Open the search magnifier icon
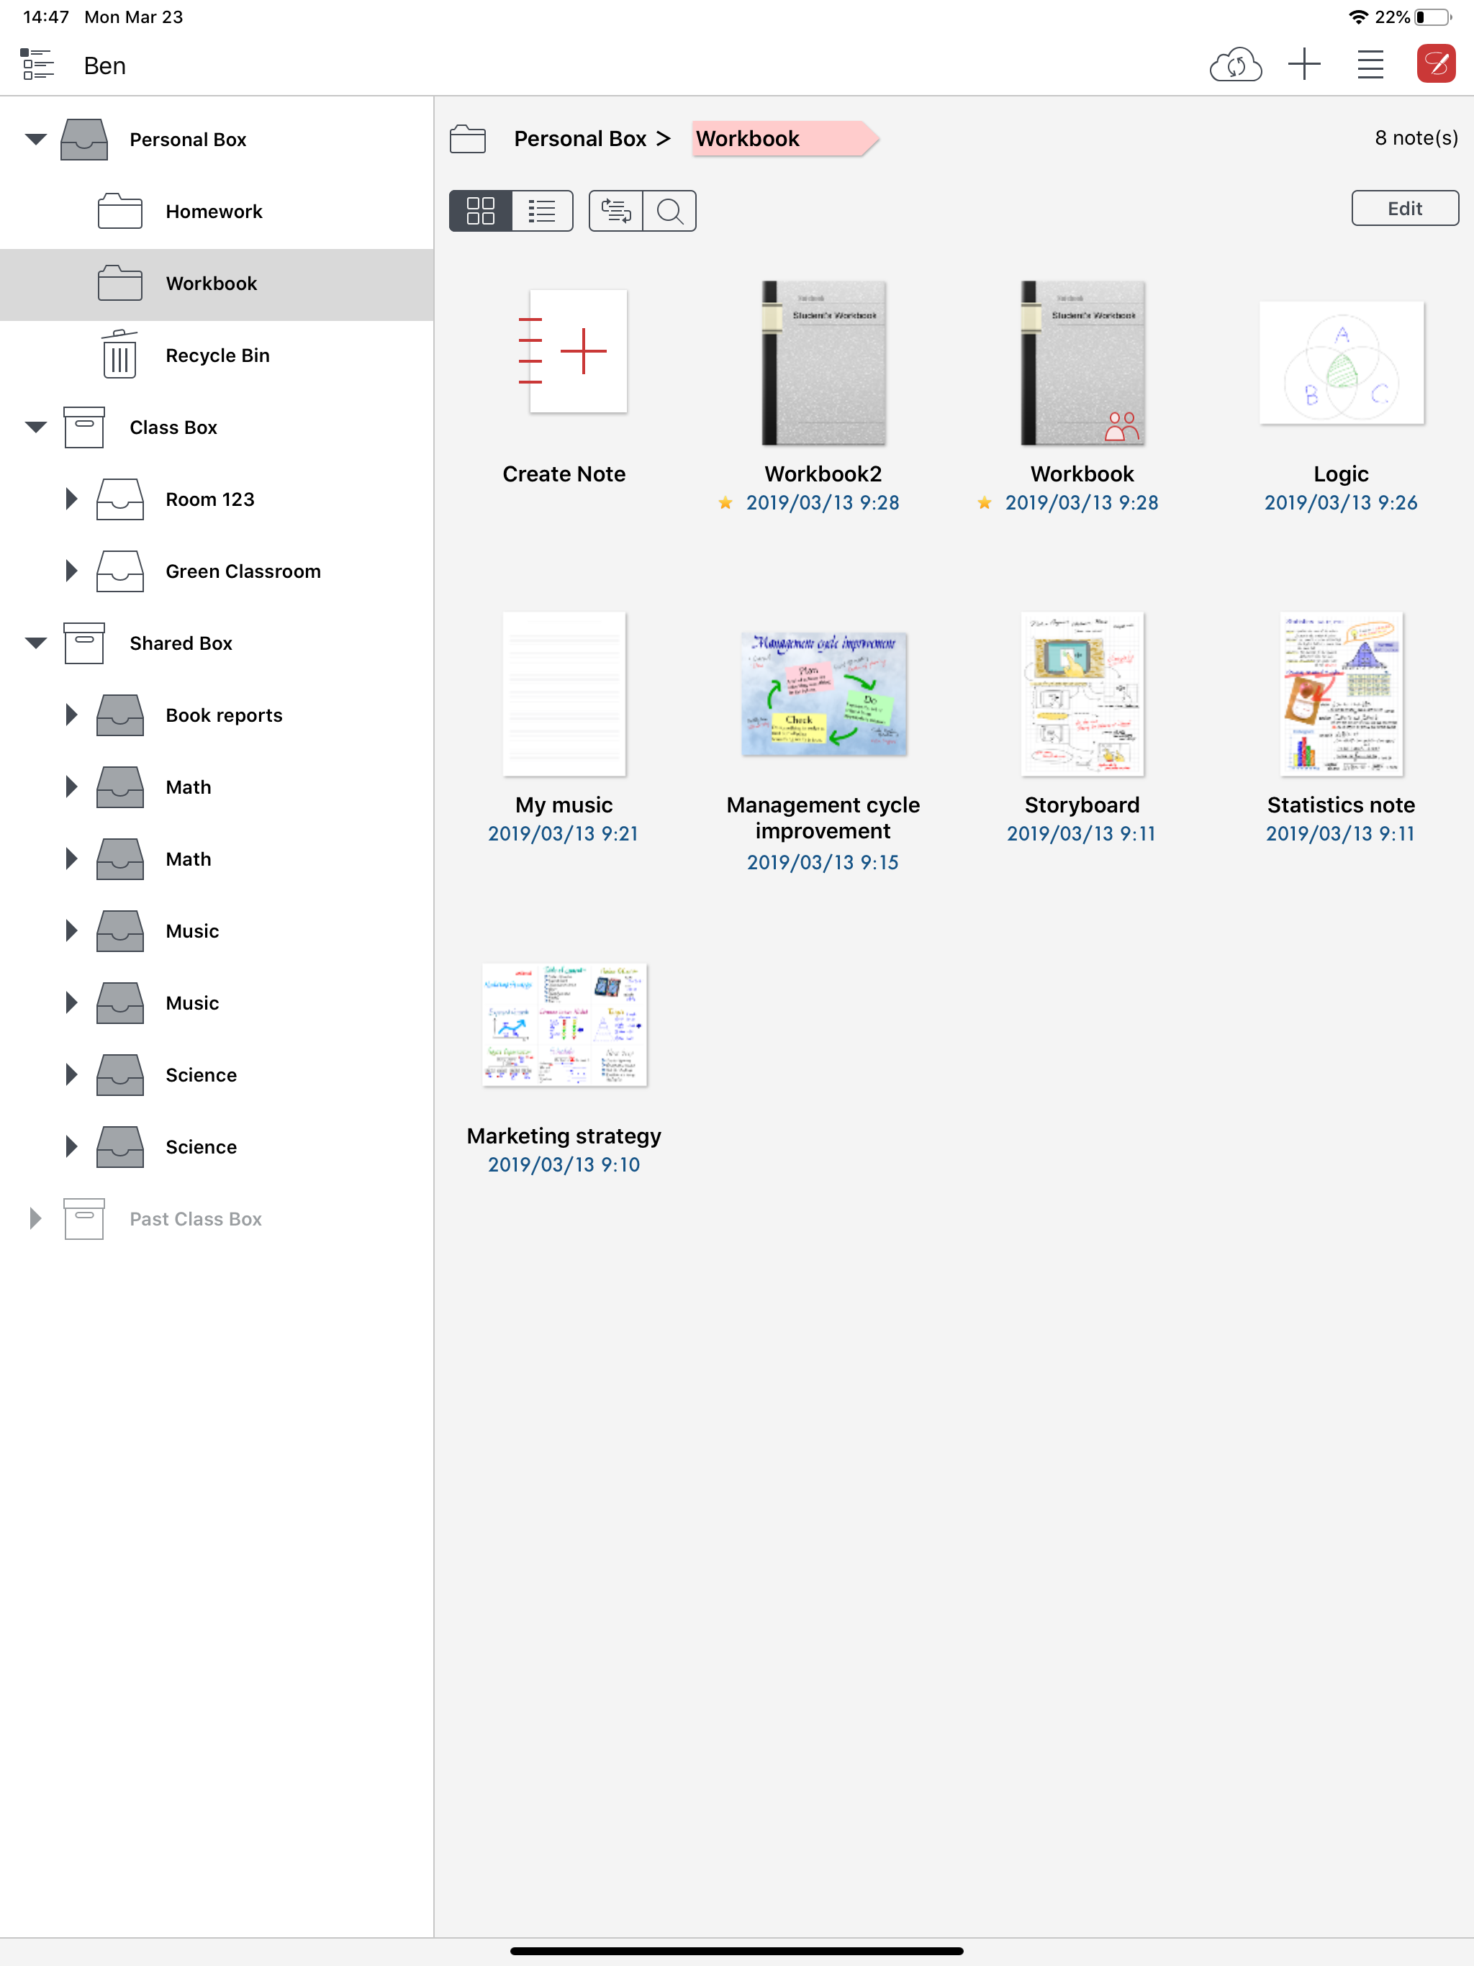 tap(669, 211)
